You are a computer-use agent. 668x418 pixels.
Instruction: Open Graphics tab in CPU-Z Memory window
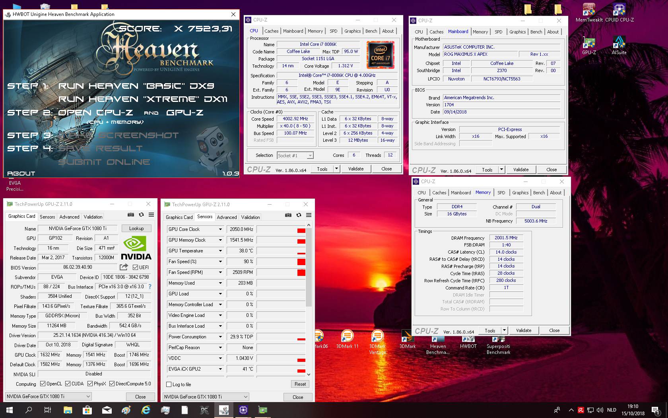[x=520, y=193]
